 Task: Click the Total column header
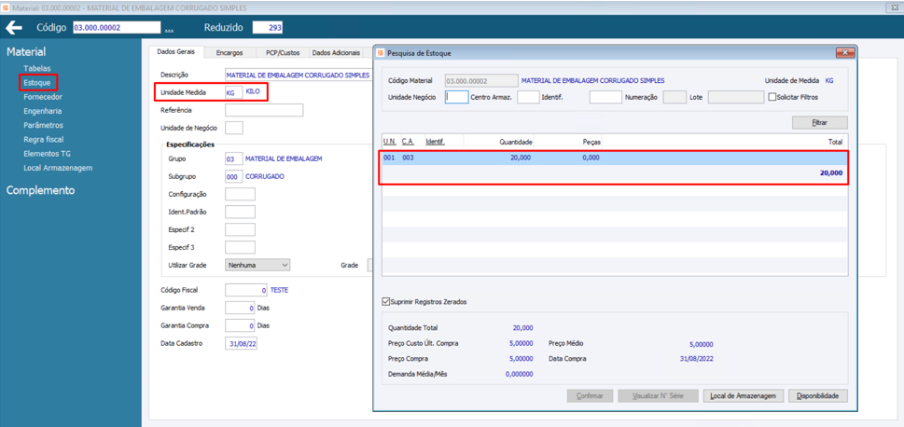[x=835, y=141]
